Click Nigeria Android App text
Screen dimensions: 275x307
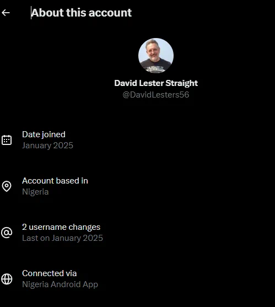coord(60,284)
